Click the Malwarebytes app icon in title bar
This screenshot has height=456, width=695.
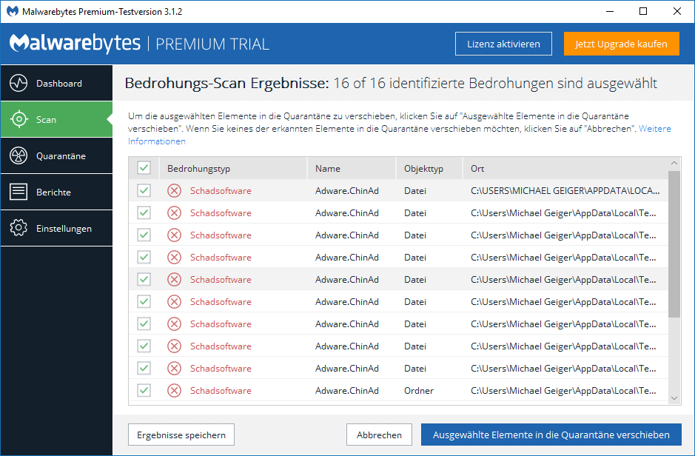pyautogui.click(x=13, y=11)
